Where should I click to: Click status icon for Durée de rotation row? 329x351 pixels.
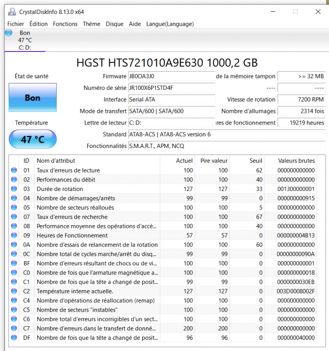14,189
